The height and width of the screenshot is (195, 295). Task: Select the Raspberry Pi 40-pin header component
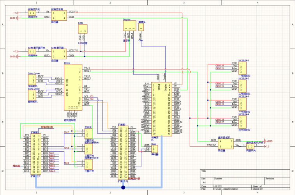click(x=162, y=109)
